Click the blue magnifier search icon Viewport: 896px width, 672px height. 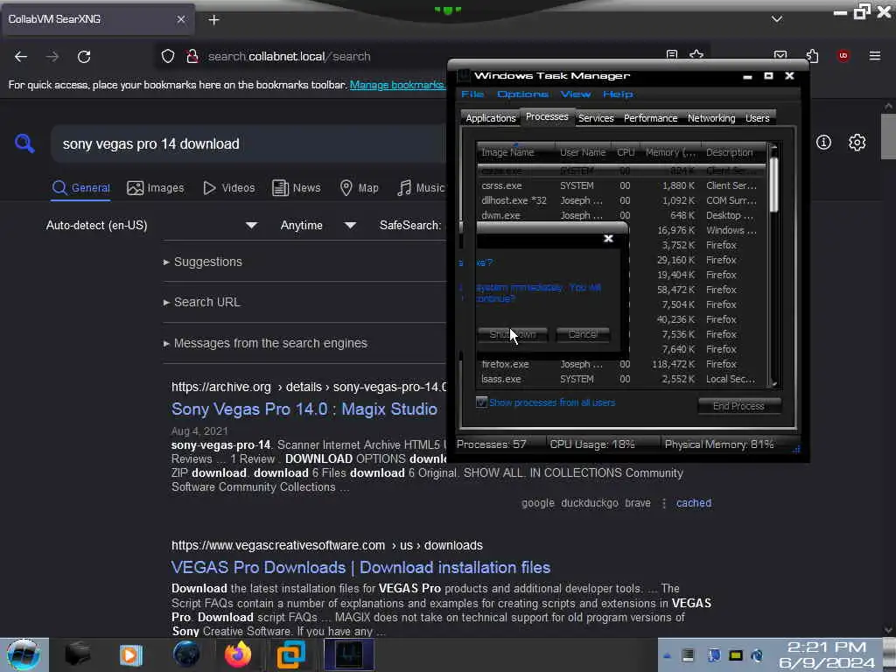[24, 143]
